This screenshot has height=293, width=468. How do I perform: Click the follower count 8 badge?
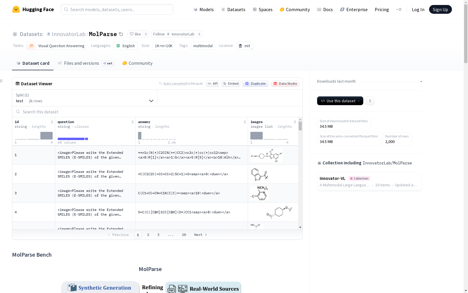coord(199,34)
